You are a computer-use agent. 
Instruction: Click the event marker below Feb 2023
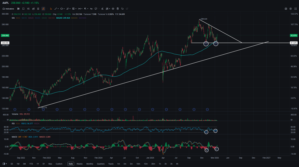click(43, 110)
